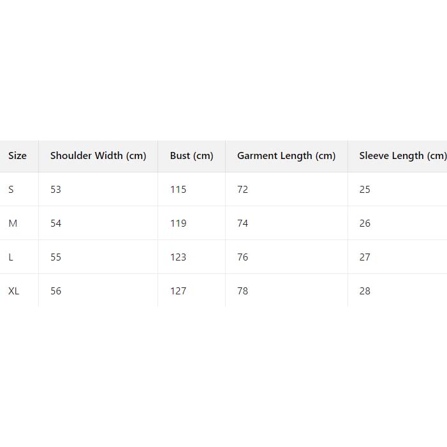Click sleeve length value 26
Viewport: 447px width, 447px height.
365,223
